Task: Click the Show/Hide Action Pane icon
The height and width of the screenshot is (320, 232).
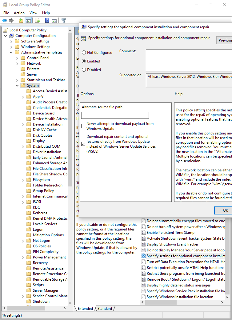Action: click(x=54, y=21)
